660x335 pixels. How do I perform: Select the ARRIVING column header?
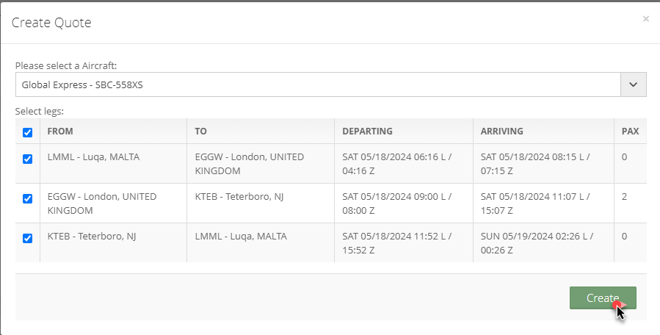pyautogui.click(x=501, y=131)
